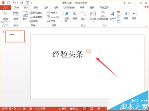Insert a picture with the 图片 icon
The image size is (149, 111).
[25, 16]
